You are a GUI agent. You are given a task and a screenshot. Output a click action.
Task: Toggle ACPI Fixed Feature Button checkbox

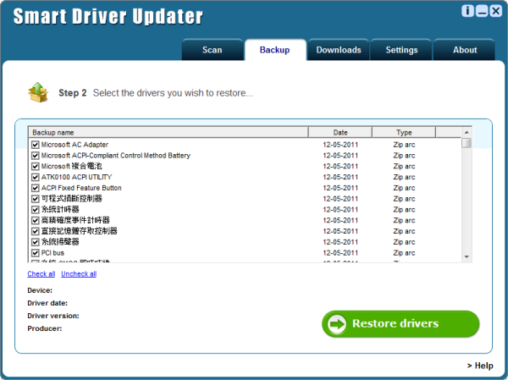tap(36, 188)
